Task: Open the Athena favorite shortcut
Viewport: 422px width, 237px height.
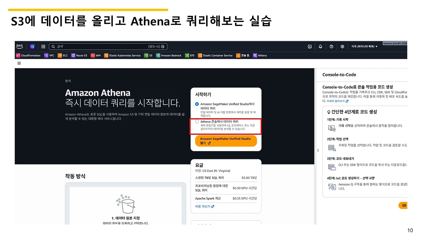Action: point(260,56)
